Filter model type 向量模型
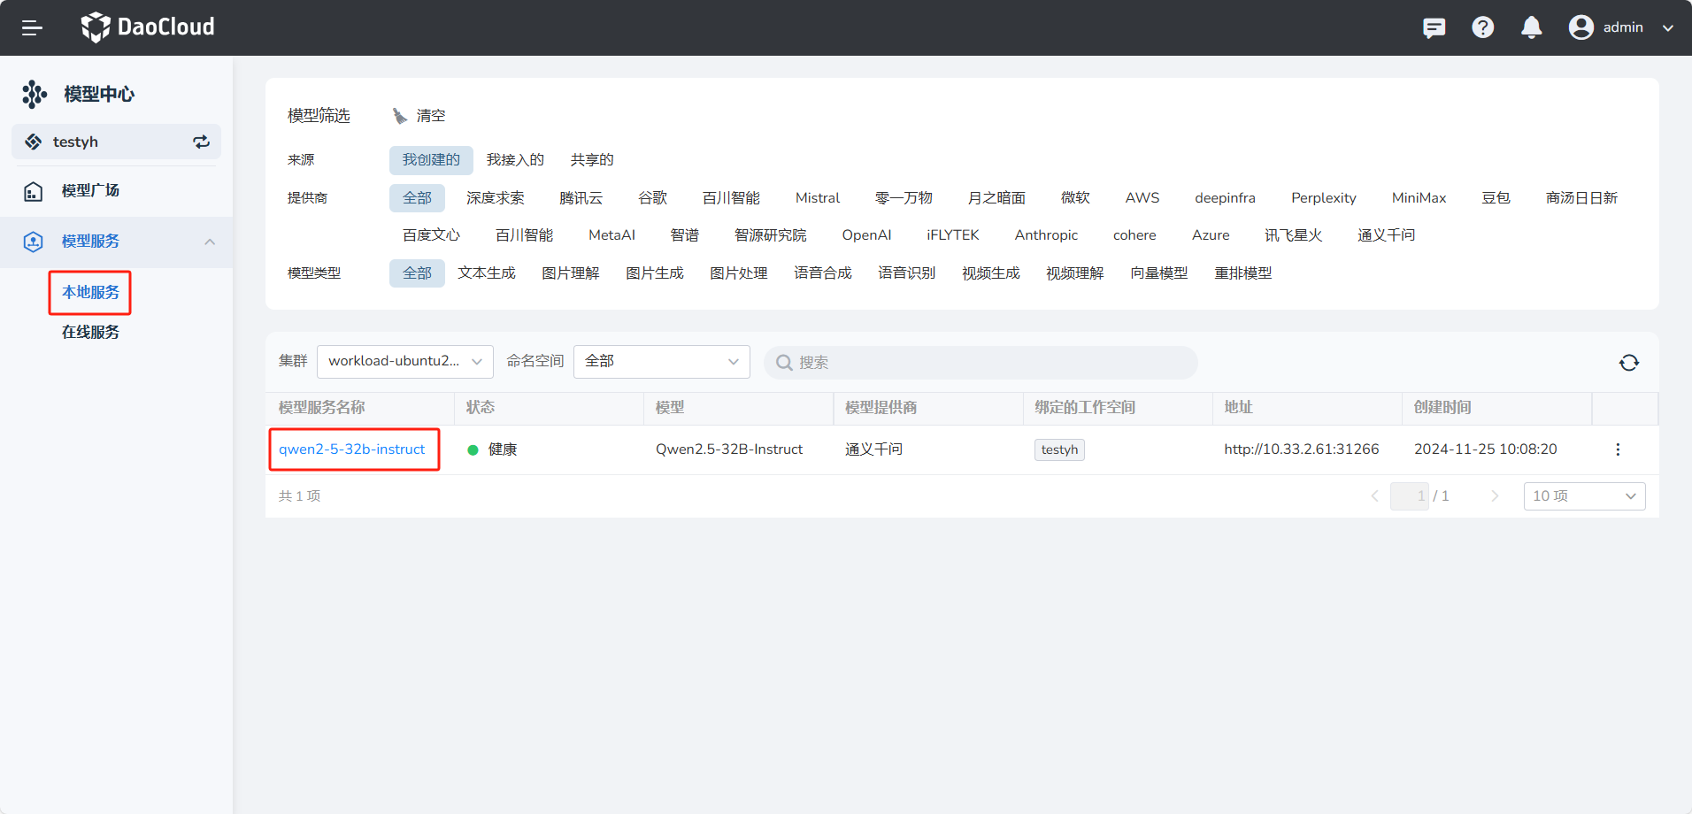 point(1159,273)
